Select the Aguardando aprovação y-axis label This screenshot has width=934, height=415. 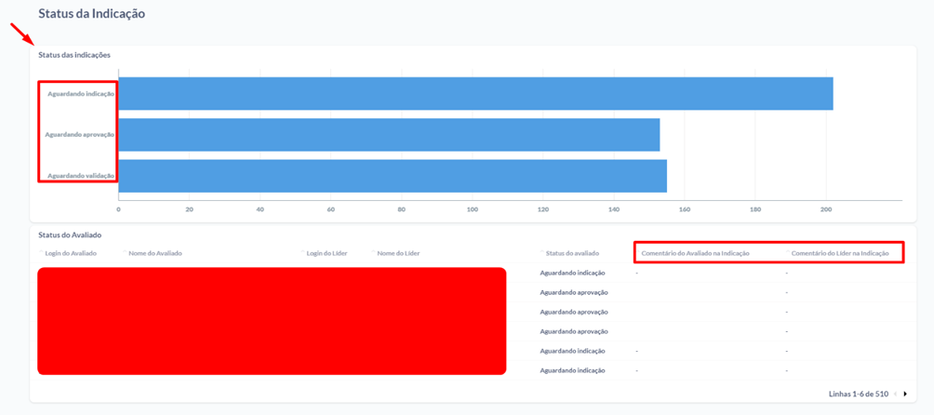click(x=80, y=135)
